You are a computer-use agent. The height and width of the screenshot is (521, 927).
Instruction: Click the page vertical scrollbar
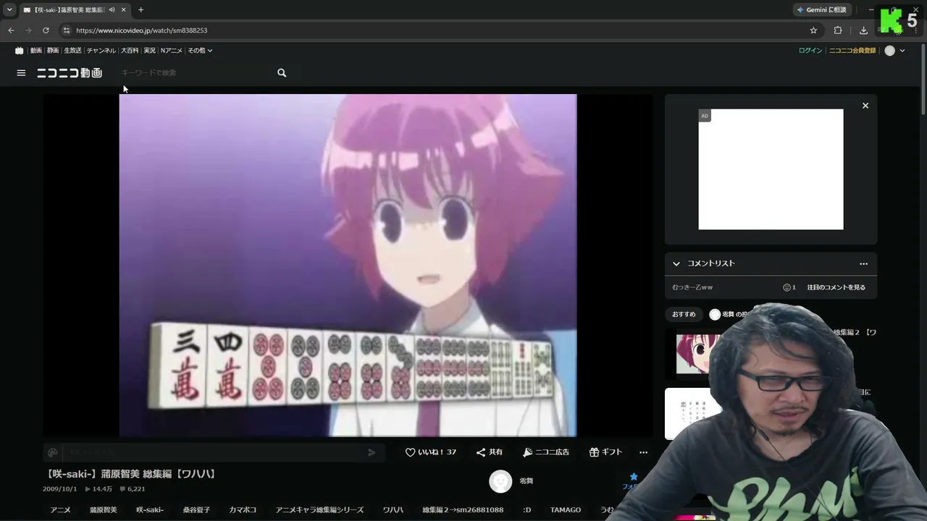click(923, 80)
